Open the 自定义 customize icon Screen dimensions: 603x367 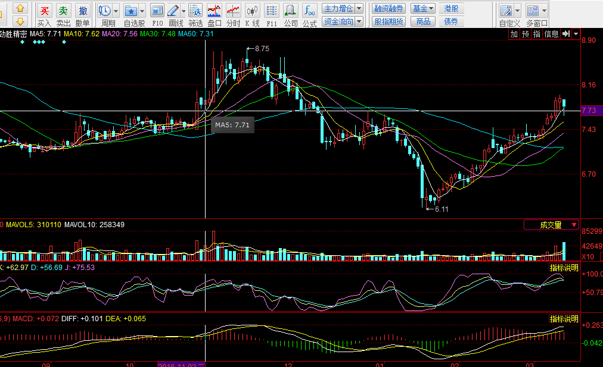pos(506,11)
